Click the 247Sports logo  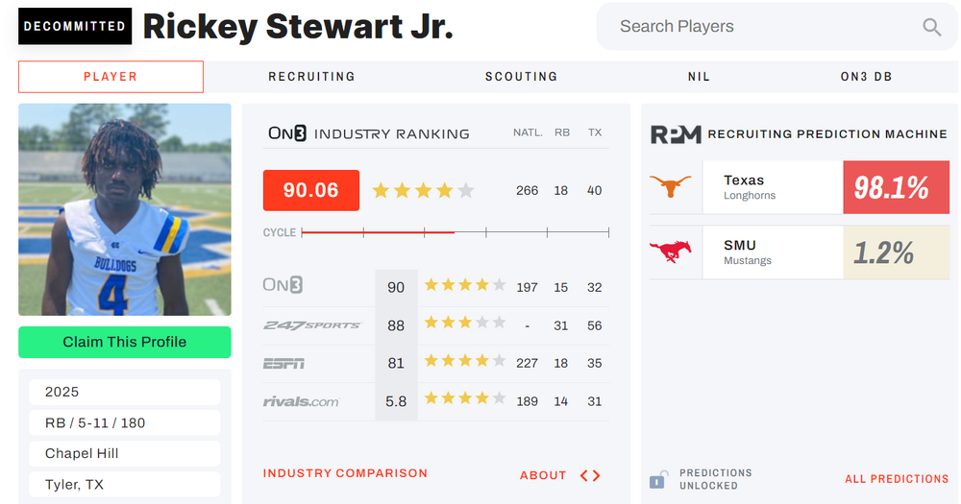pos(312,325)
